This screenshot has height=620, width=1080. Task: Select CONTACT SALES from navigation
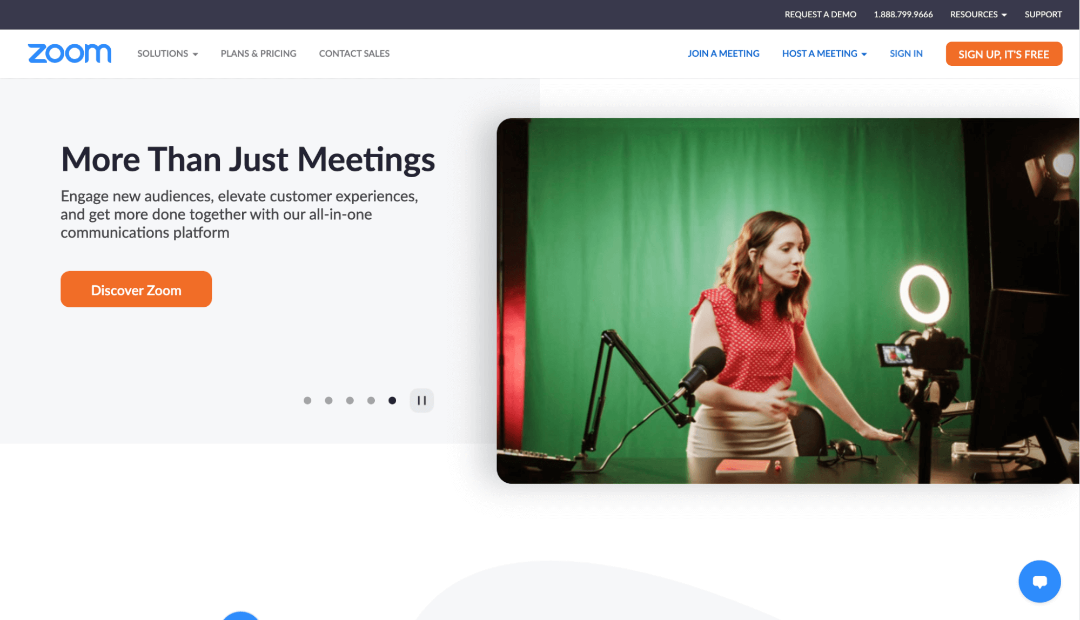pyautogui.click(x=354, y=53)
